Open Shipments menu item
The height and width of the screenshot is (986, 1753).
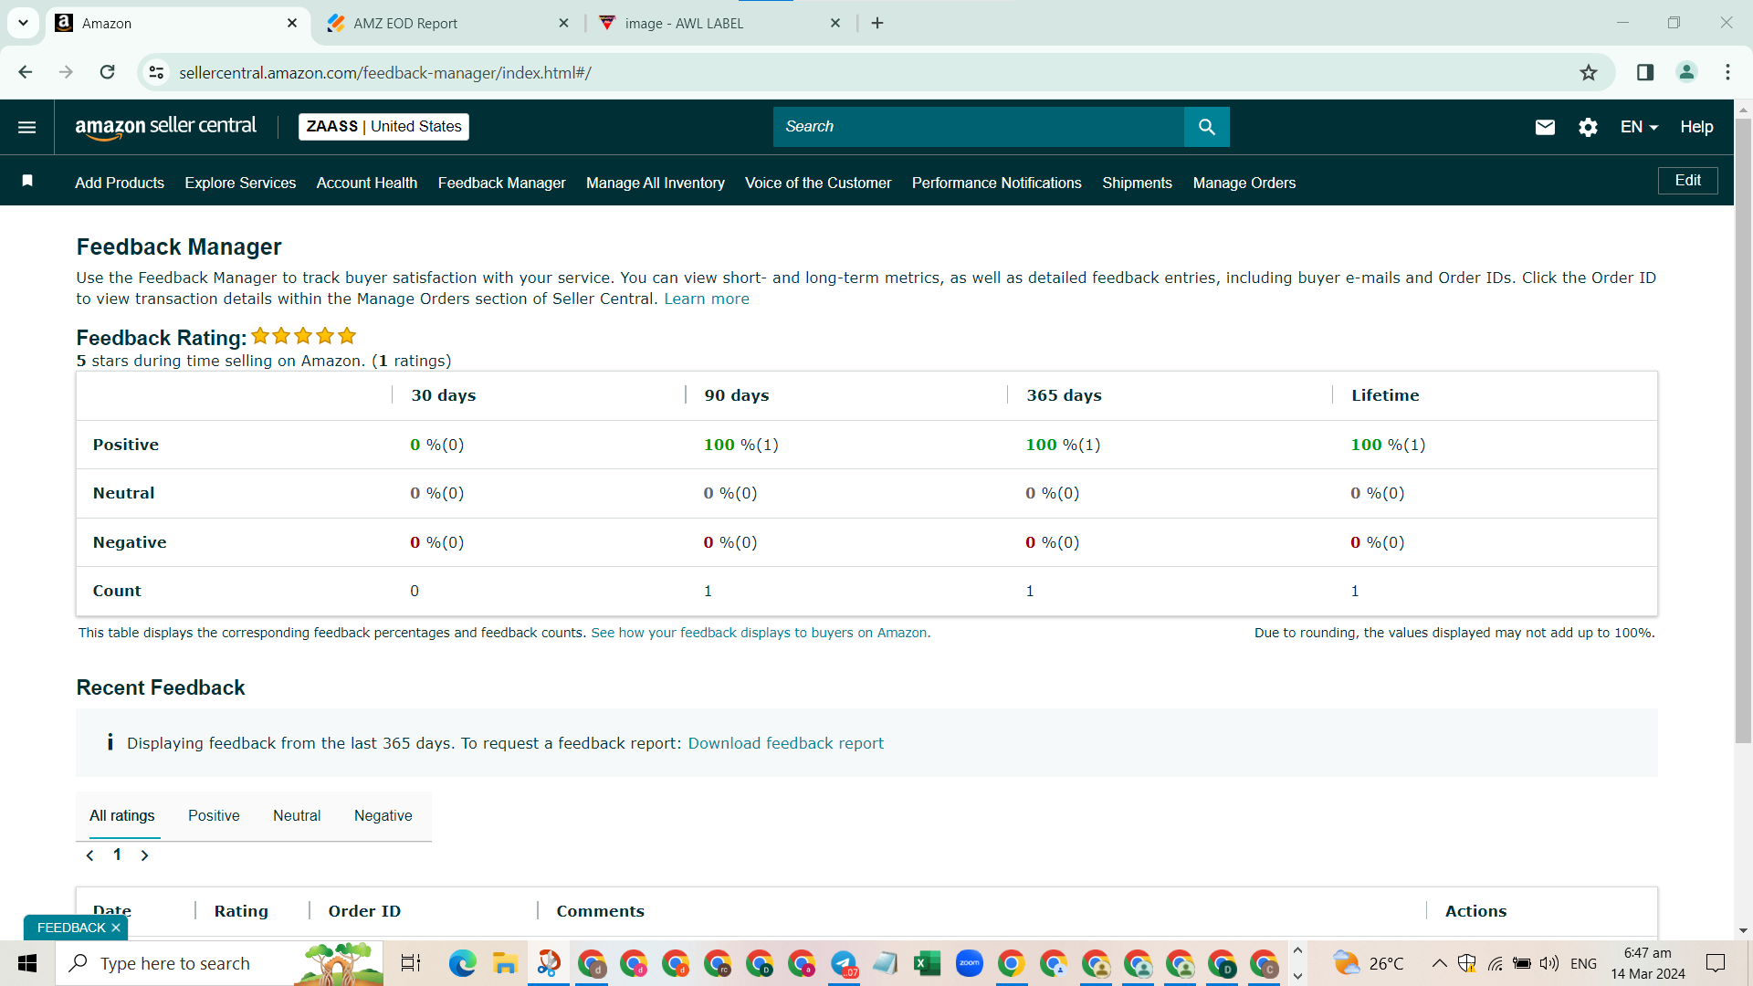1137,183
